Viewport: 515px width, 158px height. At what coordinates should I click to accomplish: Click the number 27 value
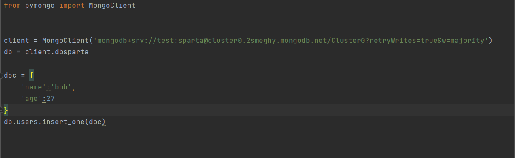[x=51, y=98]
